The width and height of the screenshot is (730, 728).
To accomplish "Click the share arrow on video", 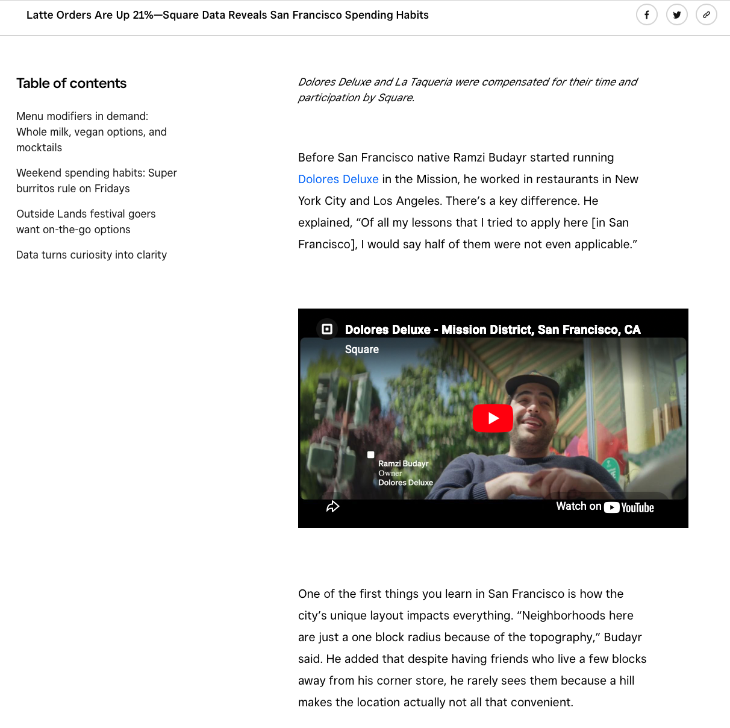I will 333,507.
